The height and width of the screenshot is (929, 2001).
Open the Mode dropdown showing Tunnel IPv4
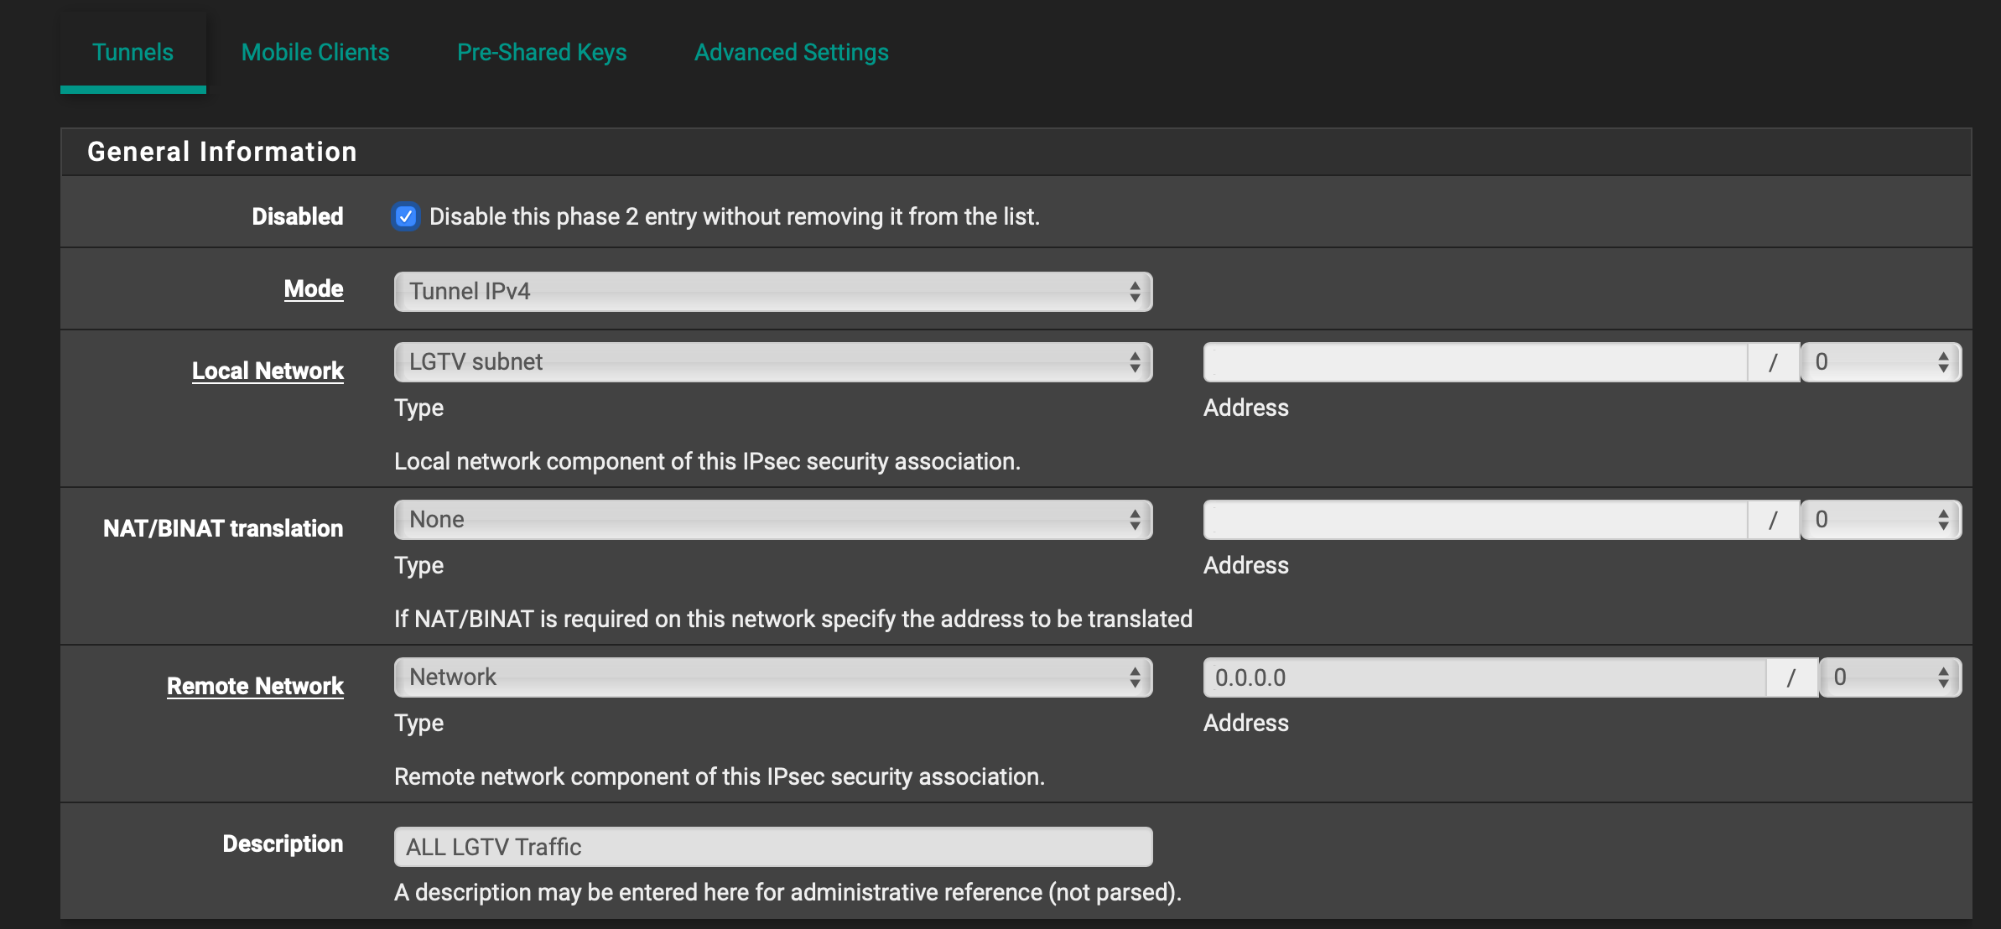(772, 292)
